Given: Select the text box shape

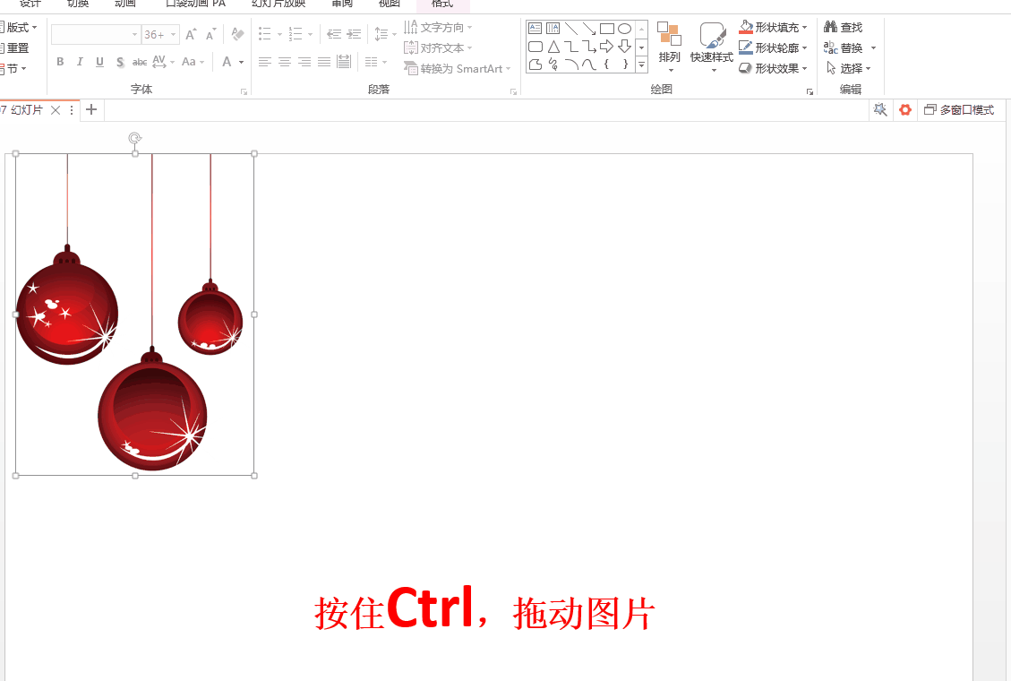Looking at the screenshot, I should (x=535, y=29).
